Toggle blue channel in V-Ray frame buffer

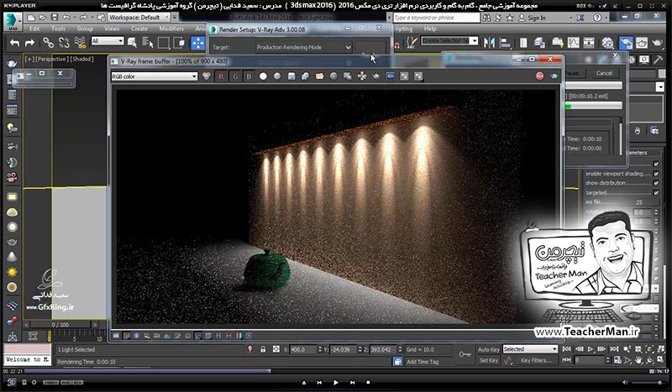click(249, 76)
